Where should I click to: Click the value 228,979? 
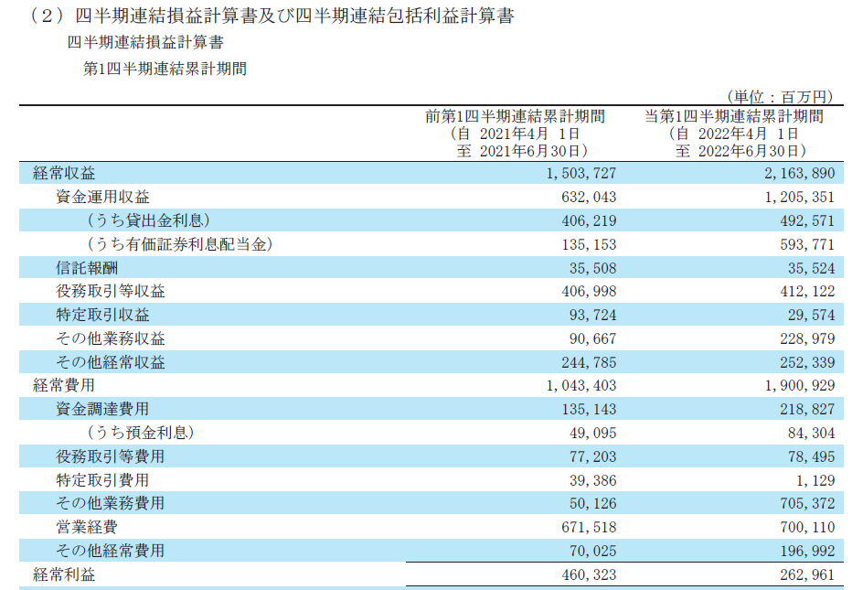click(x=807, y=339)
